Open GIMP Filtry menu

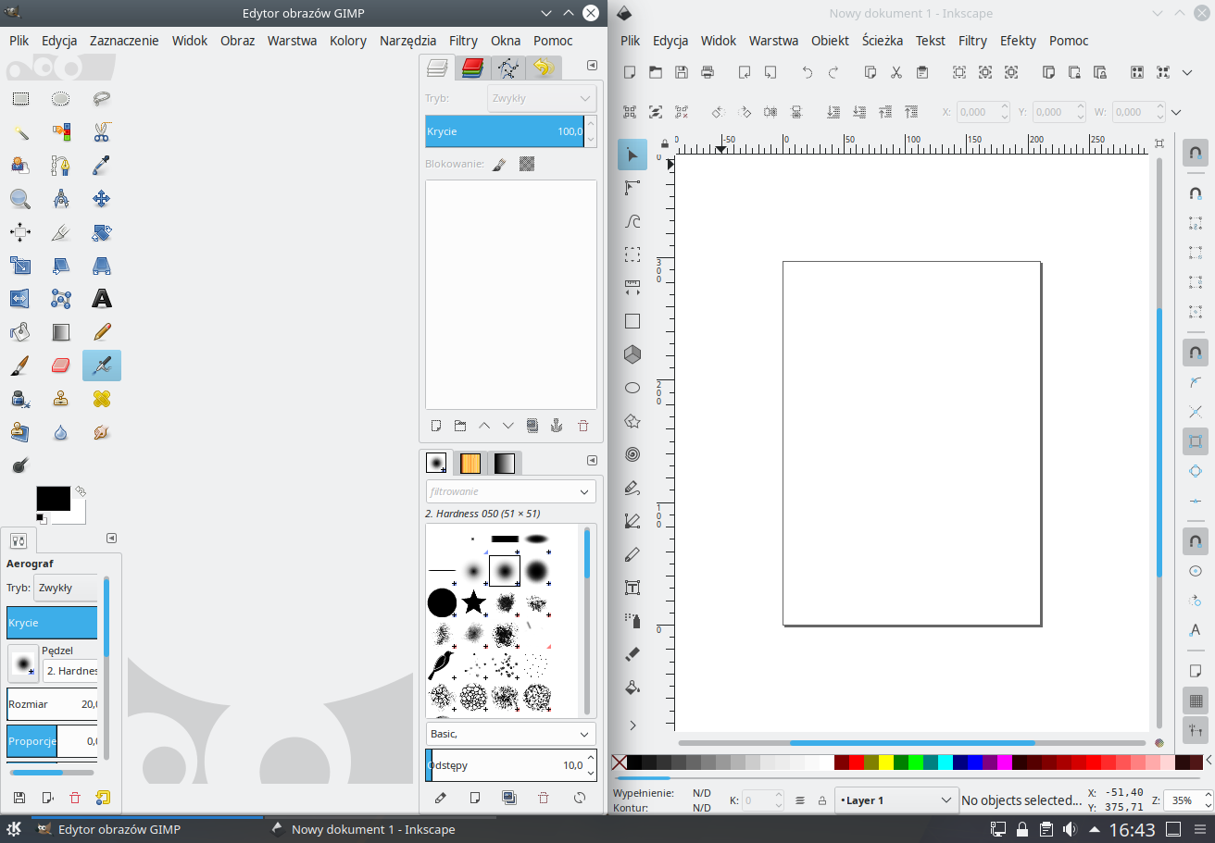(x=464, y=41)
